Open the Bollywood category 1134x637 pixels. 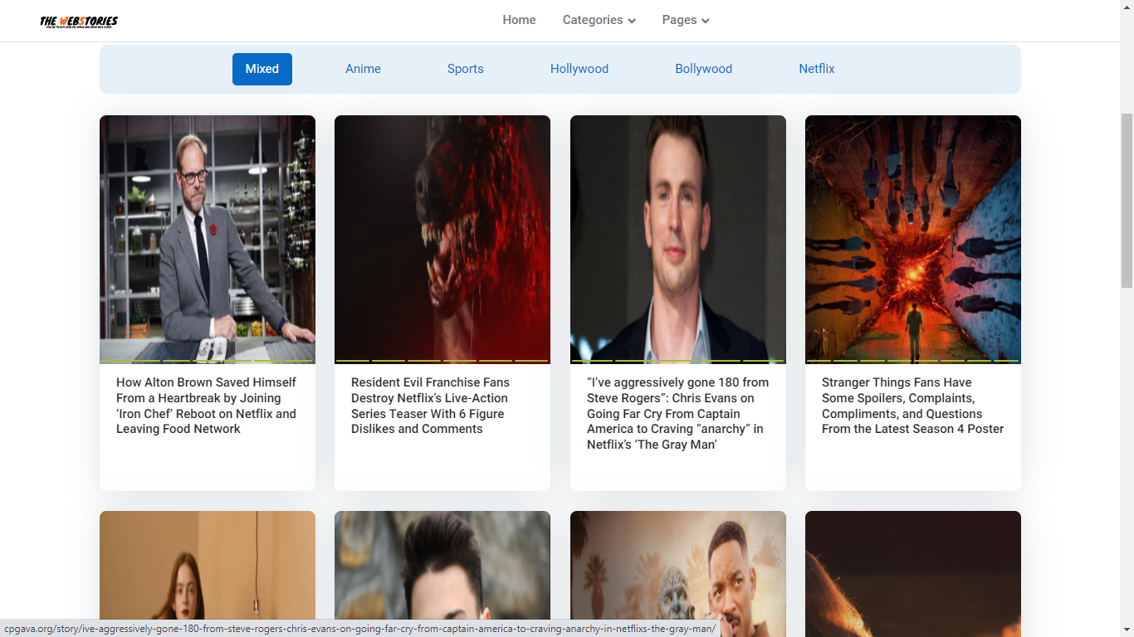point(703,69)
